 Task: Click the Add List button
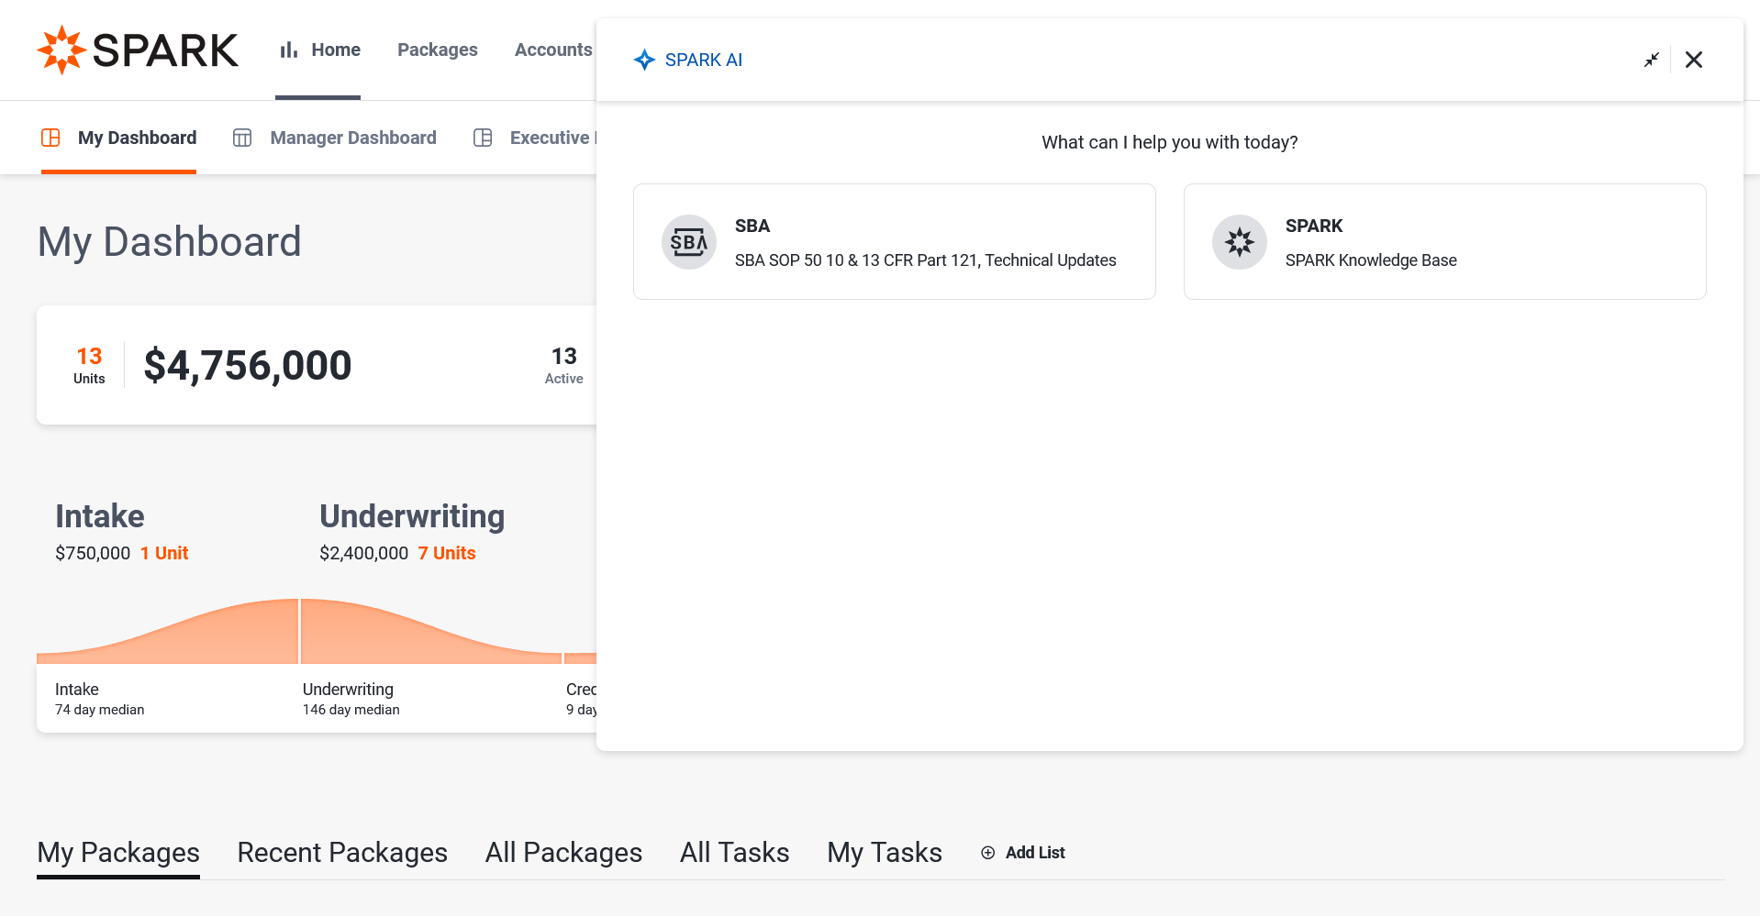point(1023,853)
